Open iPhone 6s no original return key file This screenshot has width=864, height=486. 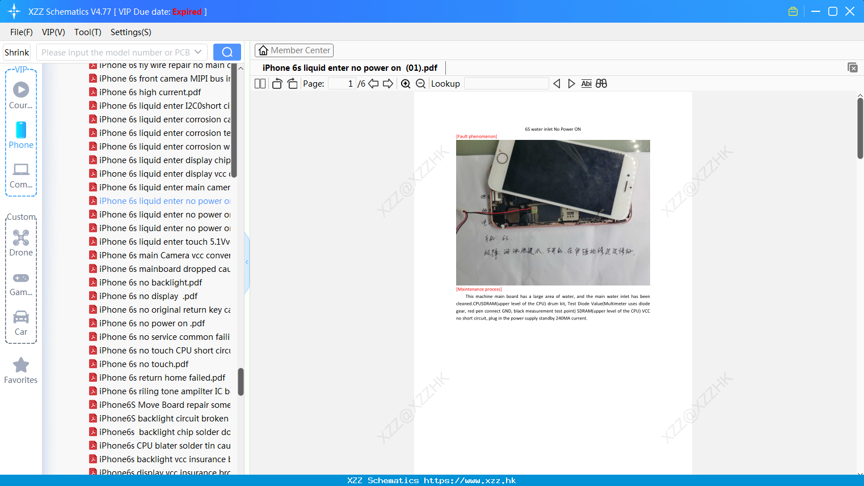(160, 310)
